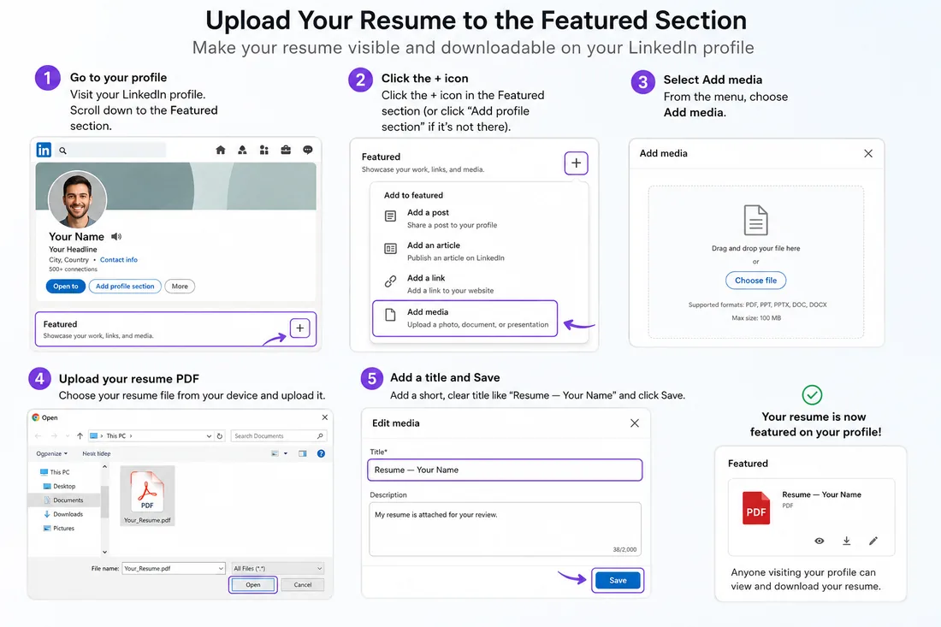Click the Description text area
Screen dimensions: 941x627
pyautogui.click(x=505, y=529)
